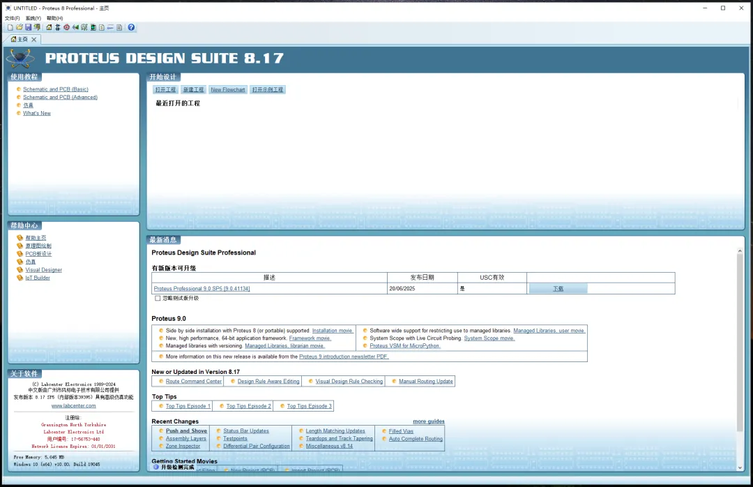Open Schematic and PCB (Advanced) tutorial
753x487 pixels.
pyautogui.click(x=60, y=97)
